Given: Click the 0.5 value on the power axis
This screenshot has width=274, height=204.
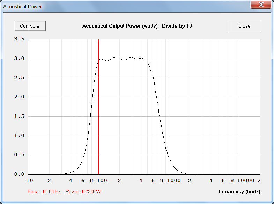Looking at the screenshot, I should click(x=19, y=155).
